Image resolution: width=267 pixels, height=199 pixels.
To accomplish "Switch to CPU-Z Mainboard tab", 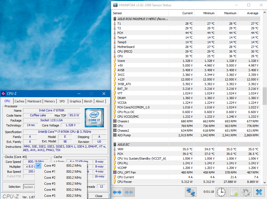I will point(34,101).
